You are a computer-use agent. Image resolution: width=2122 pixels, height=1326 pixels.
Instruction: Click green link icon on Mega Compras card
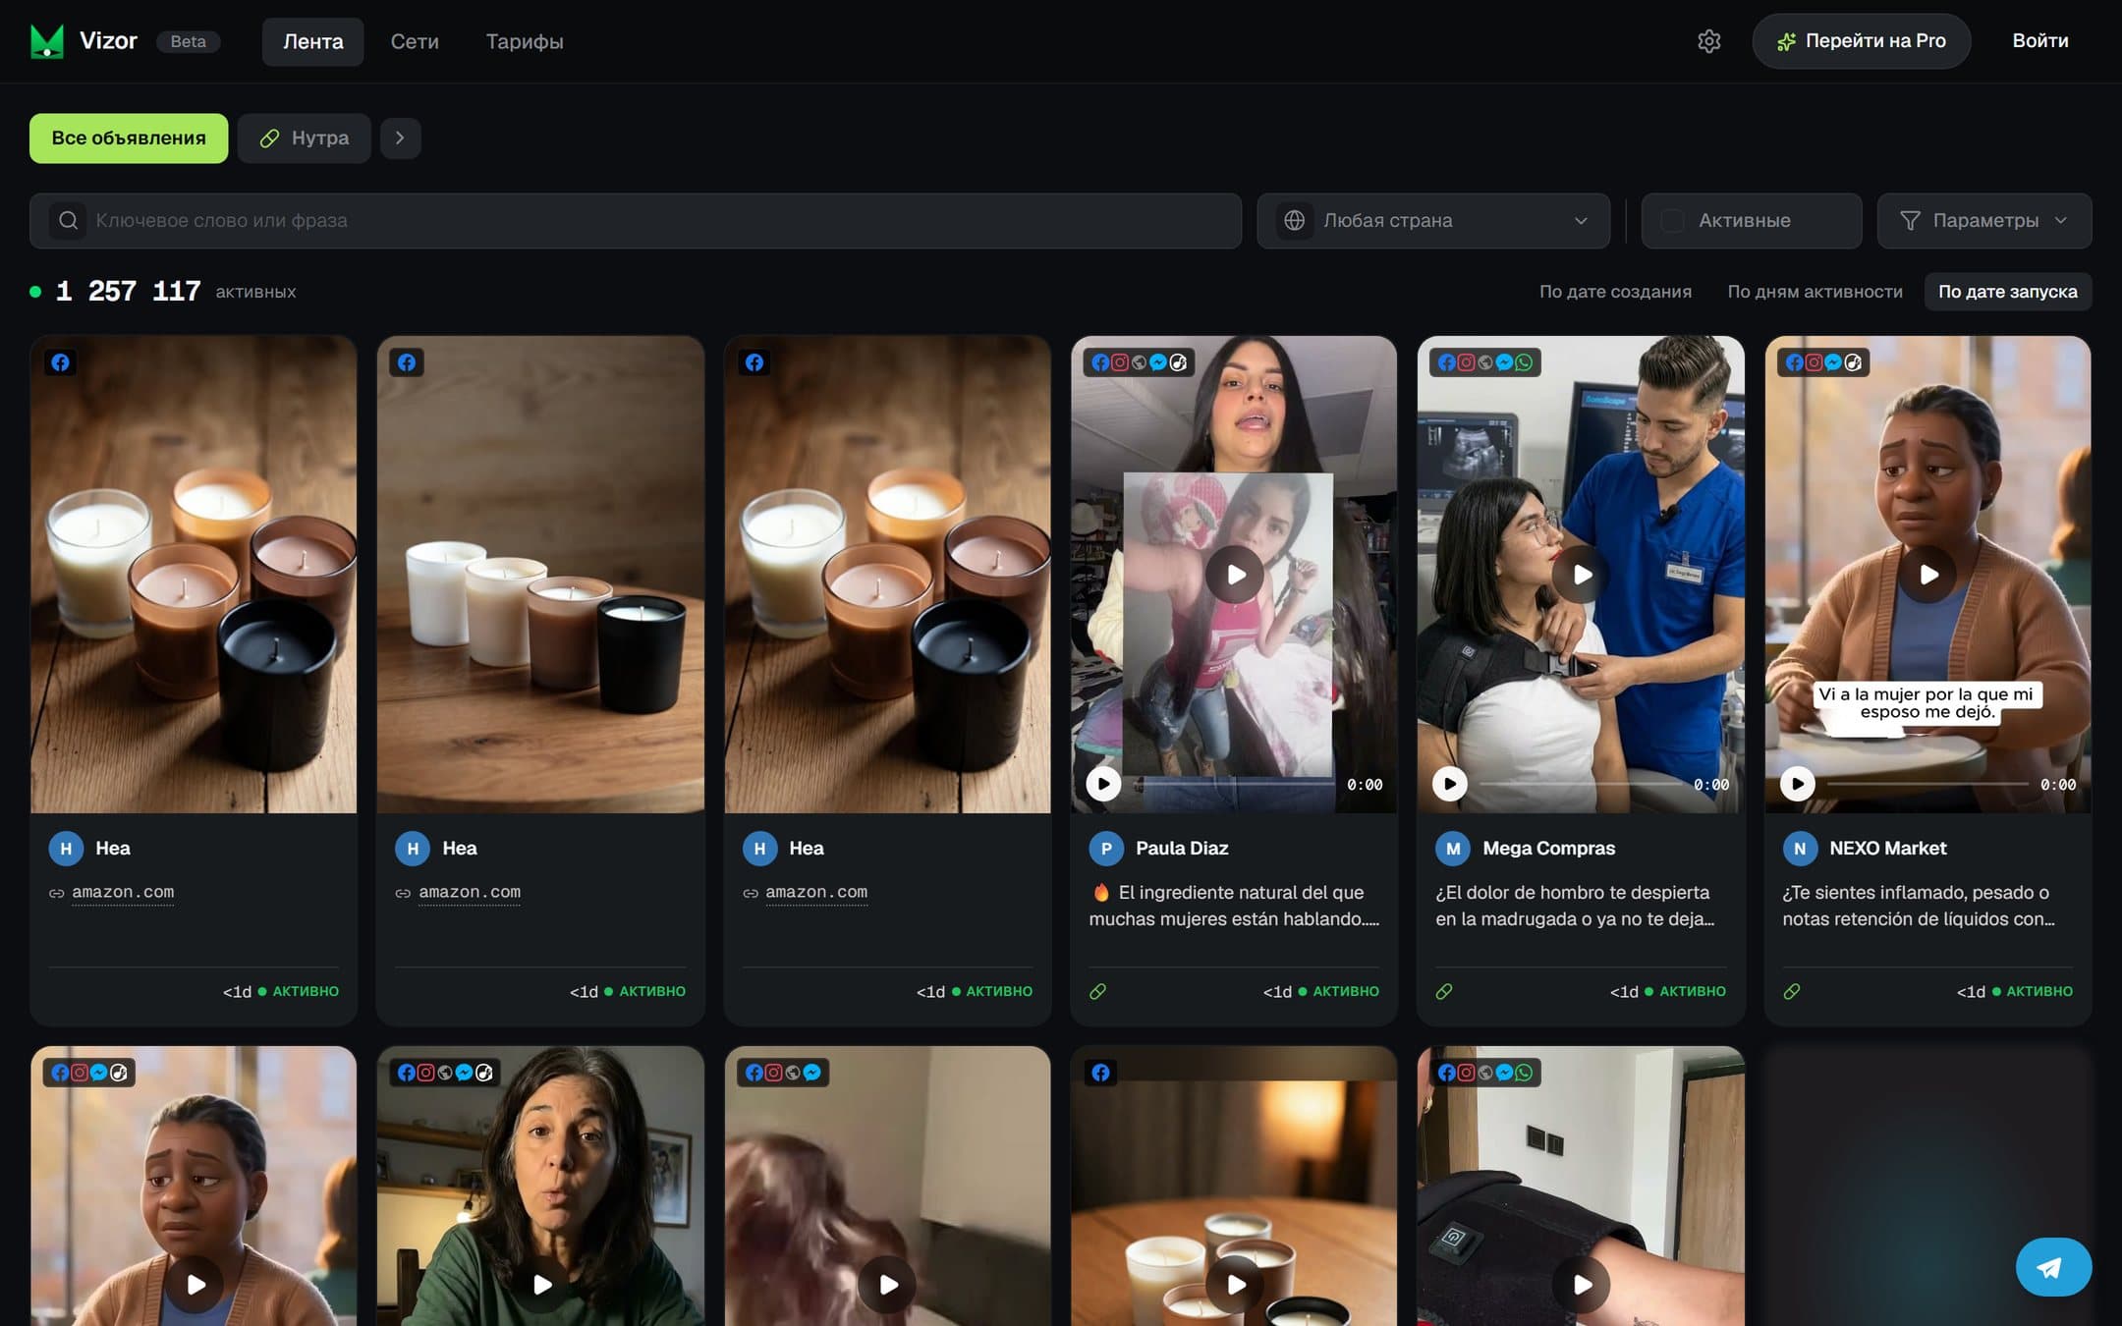coord(1444,991)
